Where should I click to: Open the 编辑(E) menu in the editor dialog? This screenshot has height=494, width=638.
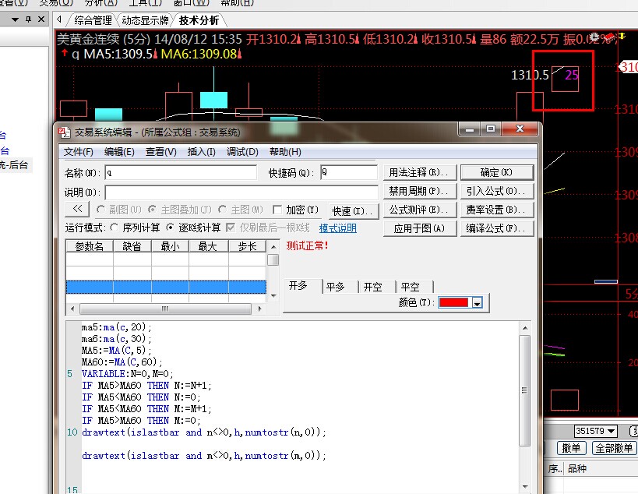[119, 152]
